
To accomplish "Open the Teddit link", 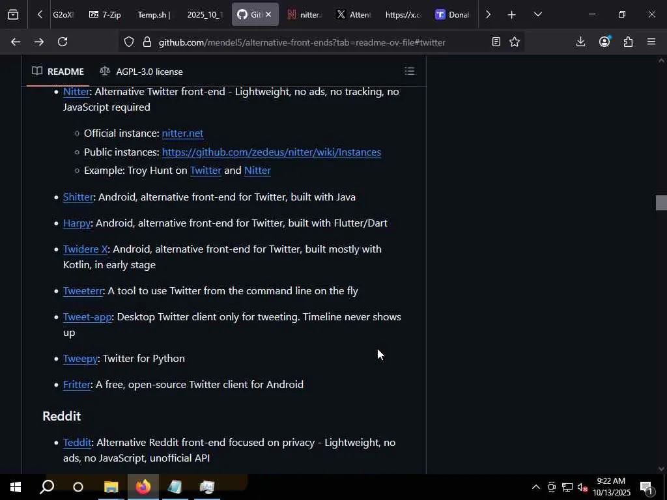I will (77, 442).
